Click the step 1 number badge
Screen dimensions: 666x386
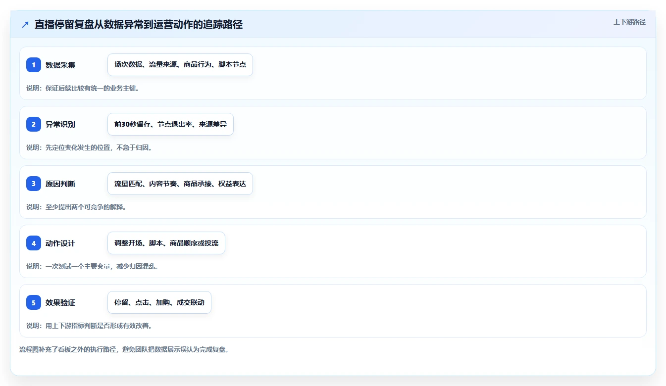(x=34, y=65)
